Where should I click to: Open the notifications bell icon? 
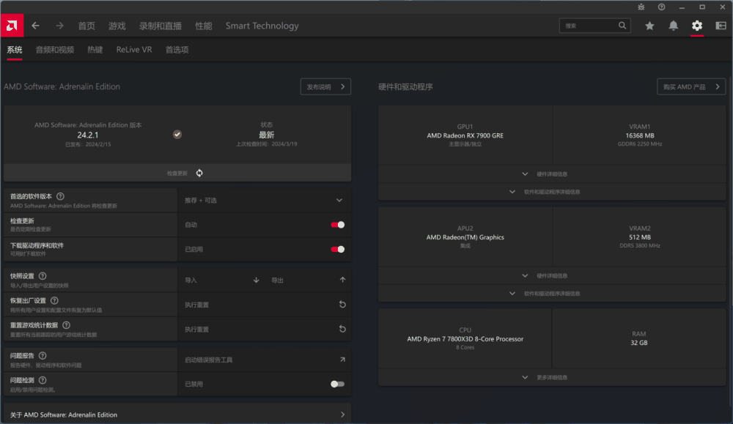coord(674,25)
